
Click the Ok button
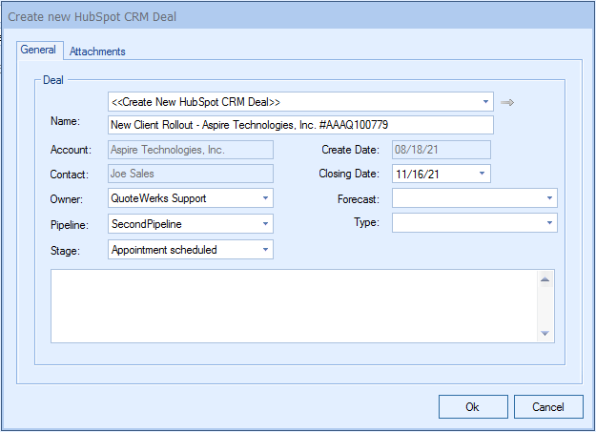pos(472,406)
